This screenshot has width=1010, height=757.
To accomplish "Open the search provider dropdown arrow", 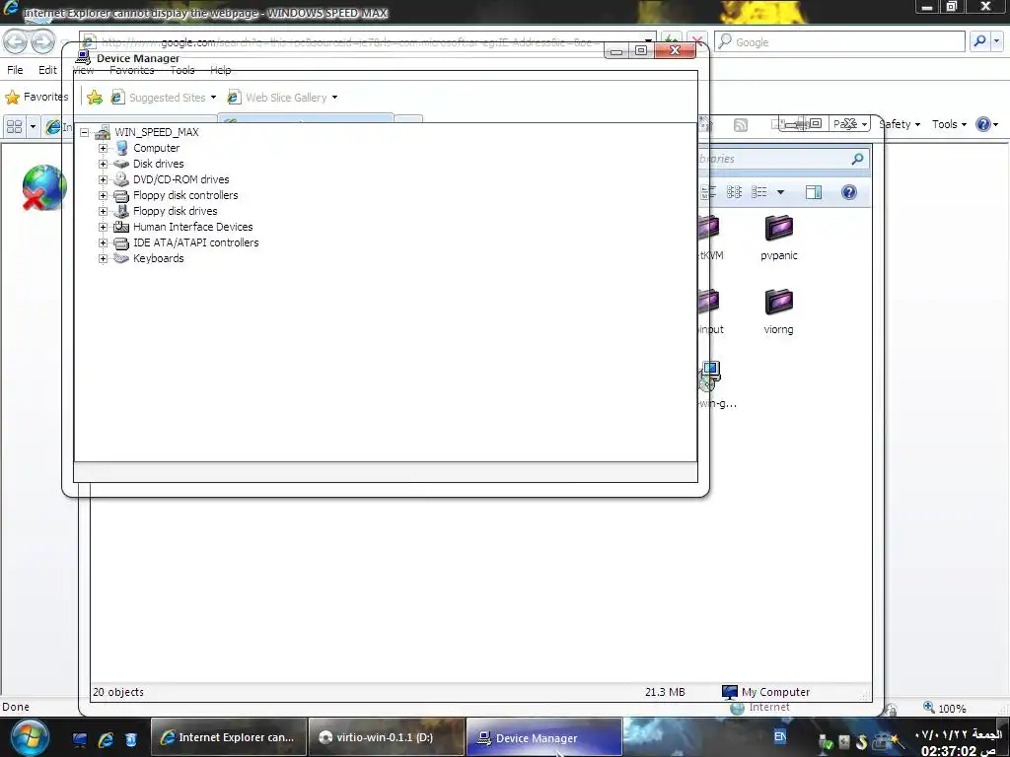I will coord(997,41).
